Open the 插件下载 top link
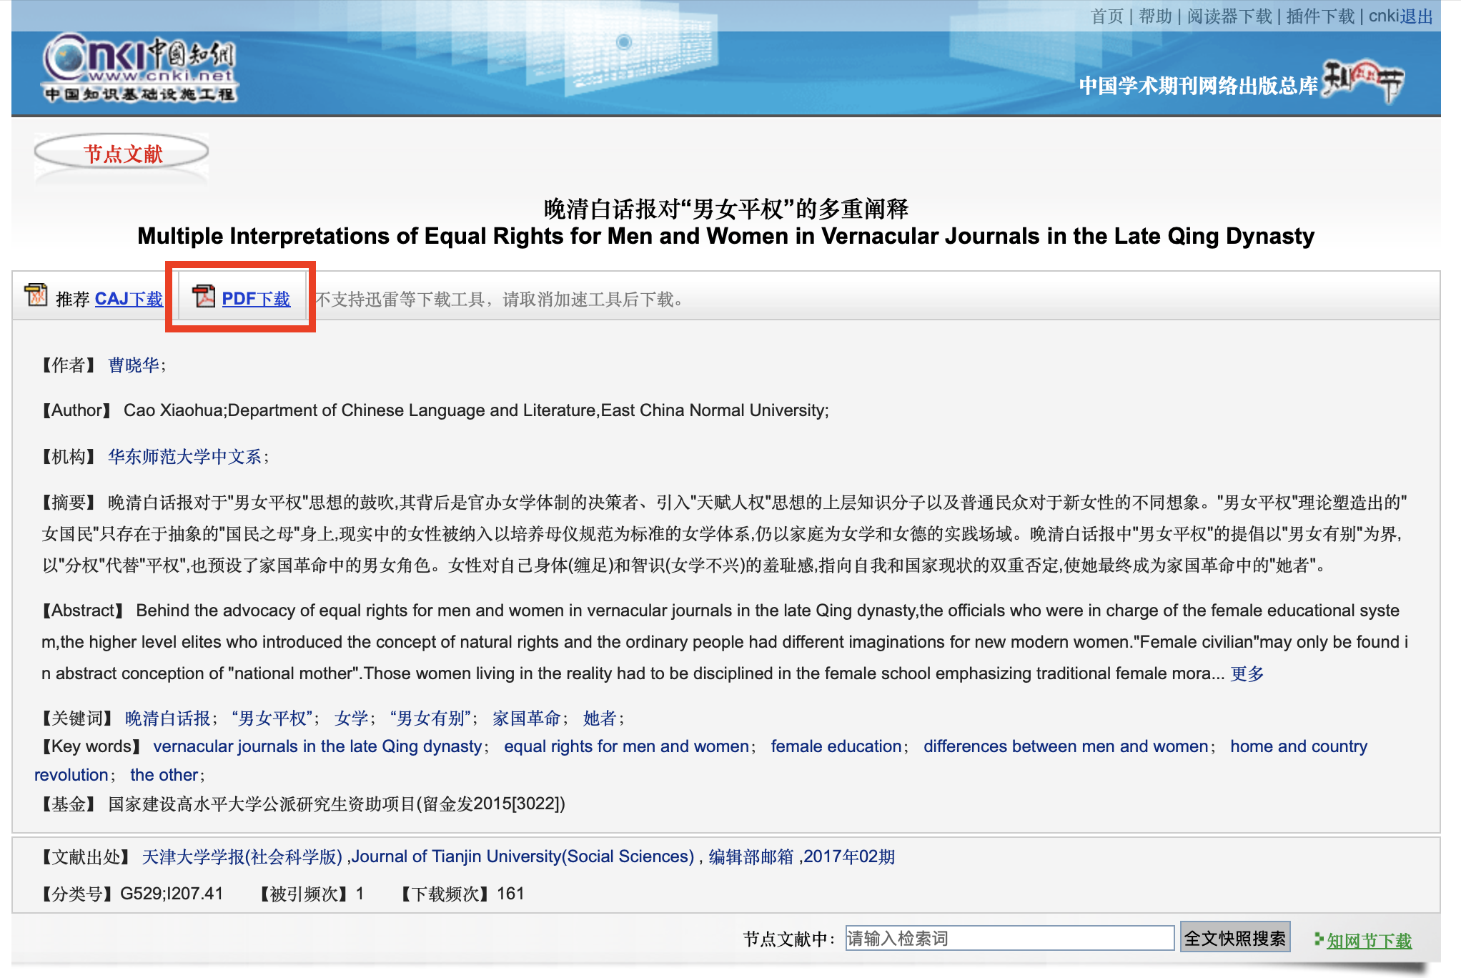 tap(1320, 16)
